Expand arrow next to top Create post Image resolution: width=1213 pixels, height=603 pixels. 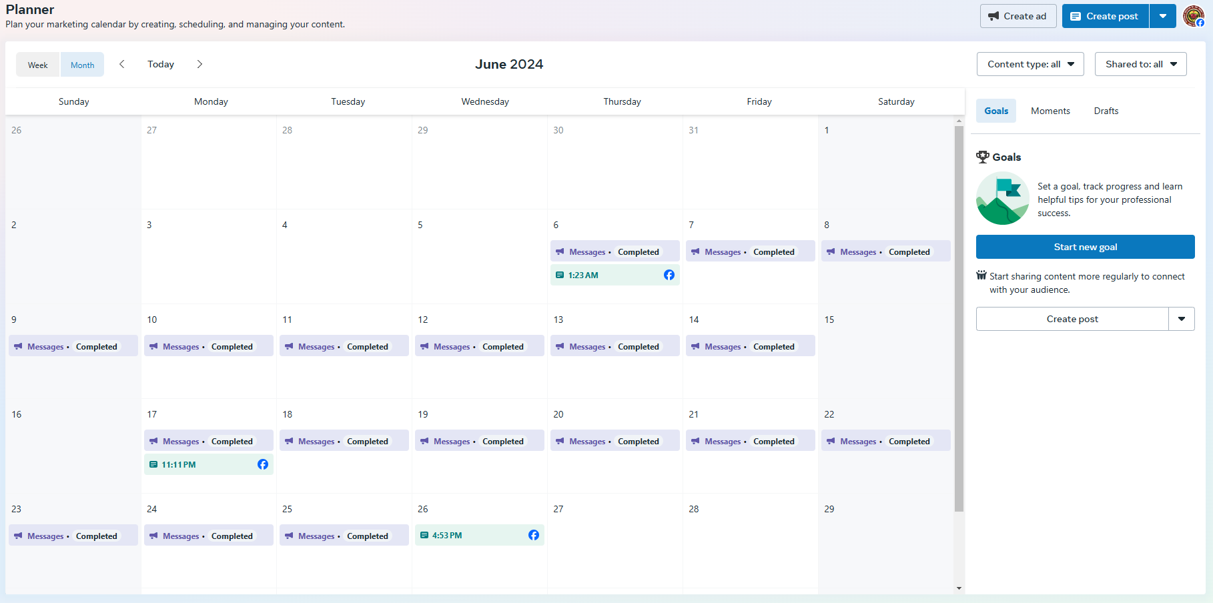coord(1163,16)
